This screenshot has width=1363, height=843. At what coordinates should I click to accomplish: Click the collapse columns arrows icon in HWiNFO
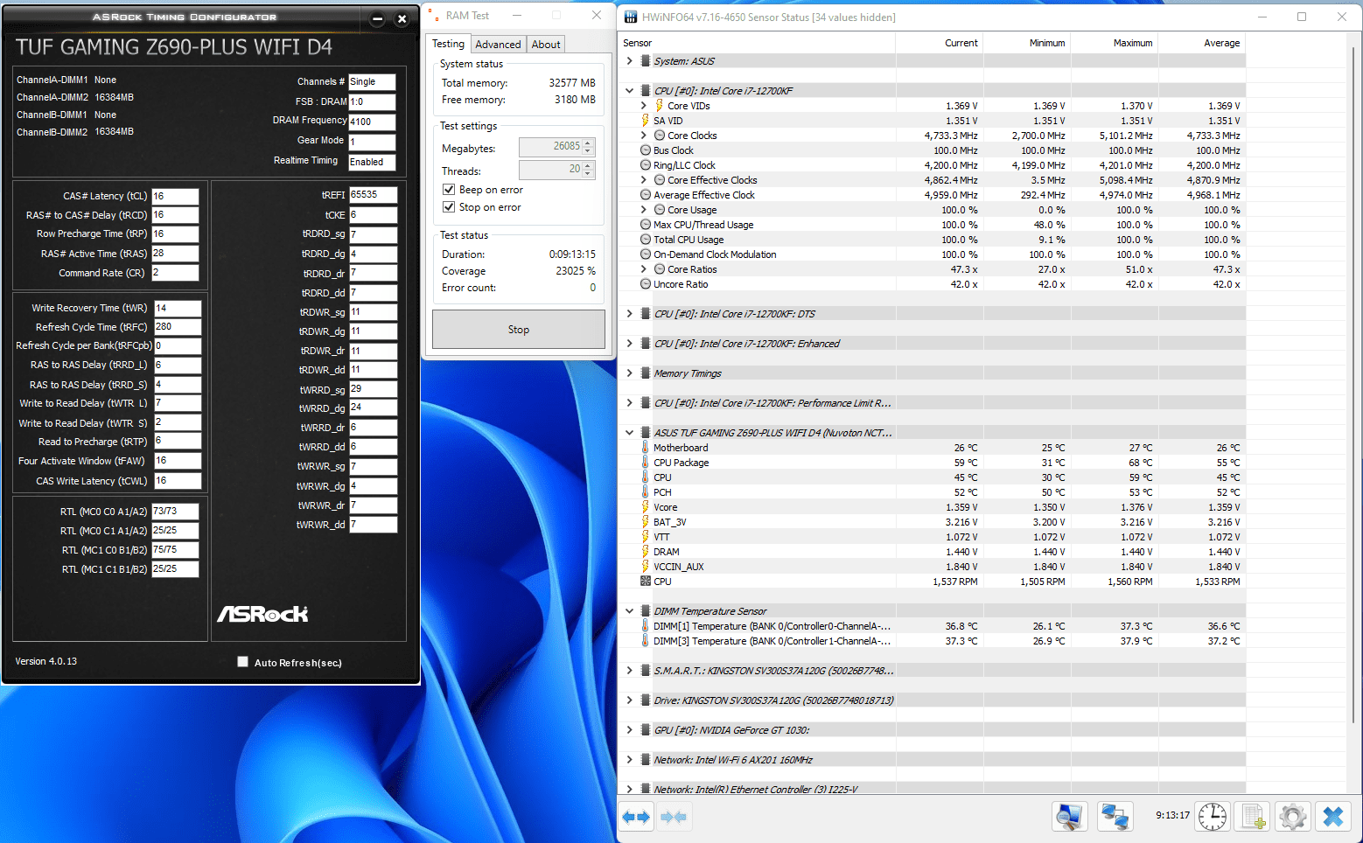click(x=673, y=817)
